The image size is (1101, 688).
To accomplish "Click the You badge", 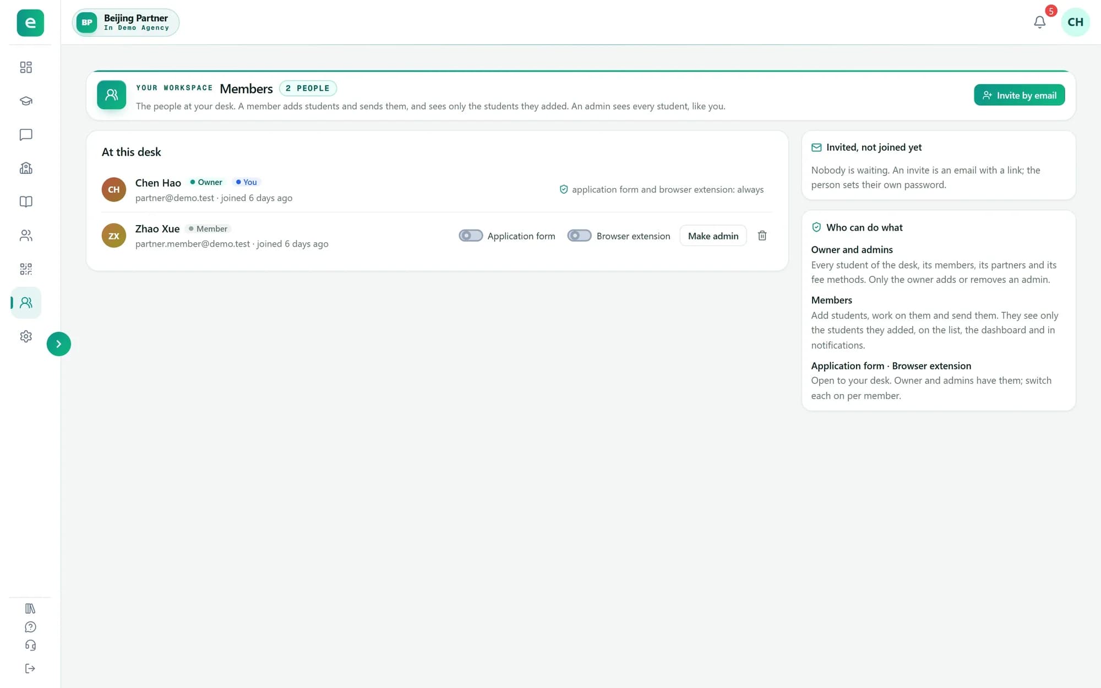I will coord(247,182).
